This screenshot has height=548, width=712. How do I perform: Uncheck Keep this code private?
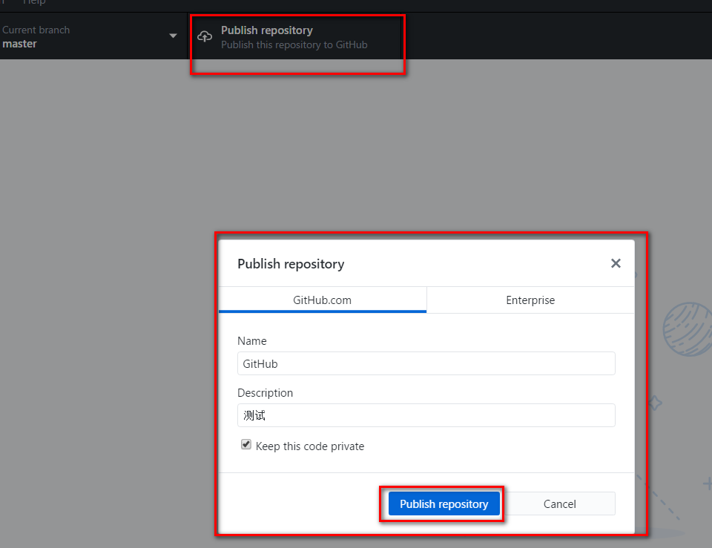pos(246,444)
